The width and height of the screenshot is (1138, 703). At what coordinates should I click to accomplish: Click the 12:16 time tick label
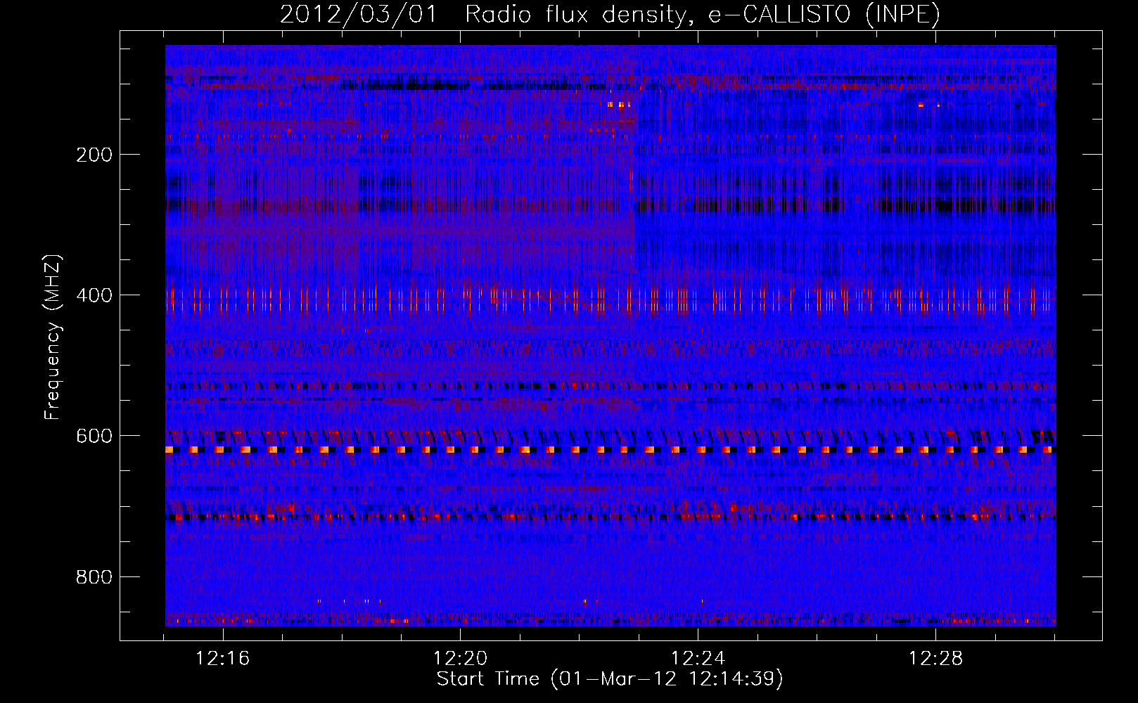(223, 659)
